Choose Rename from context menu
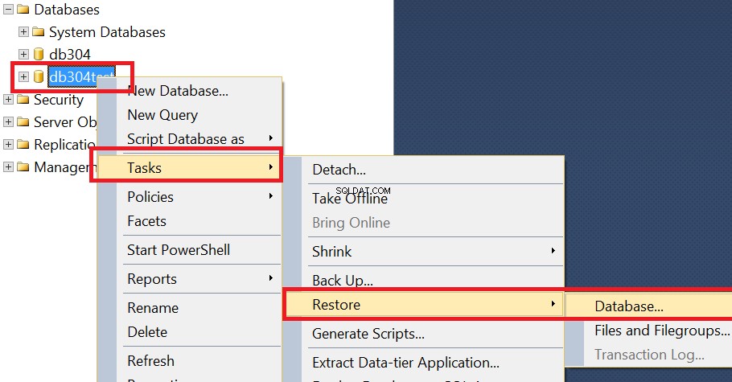Viewport: 732px width, 382px height. pyautogui.click(x=189, y=308)
